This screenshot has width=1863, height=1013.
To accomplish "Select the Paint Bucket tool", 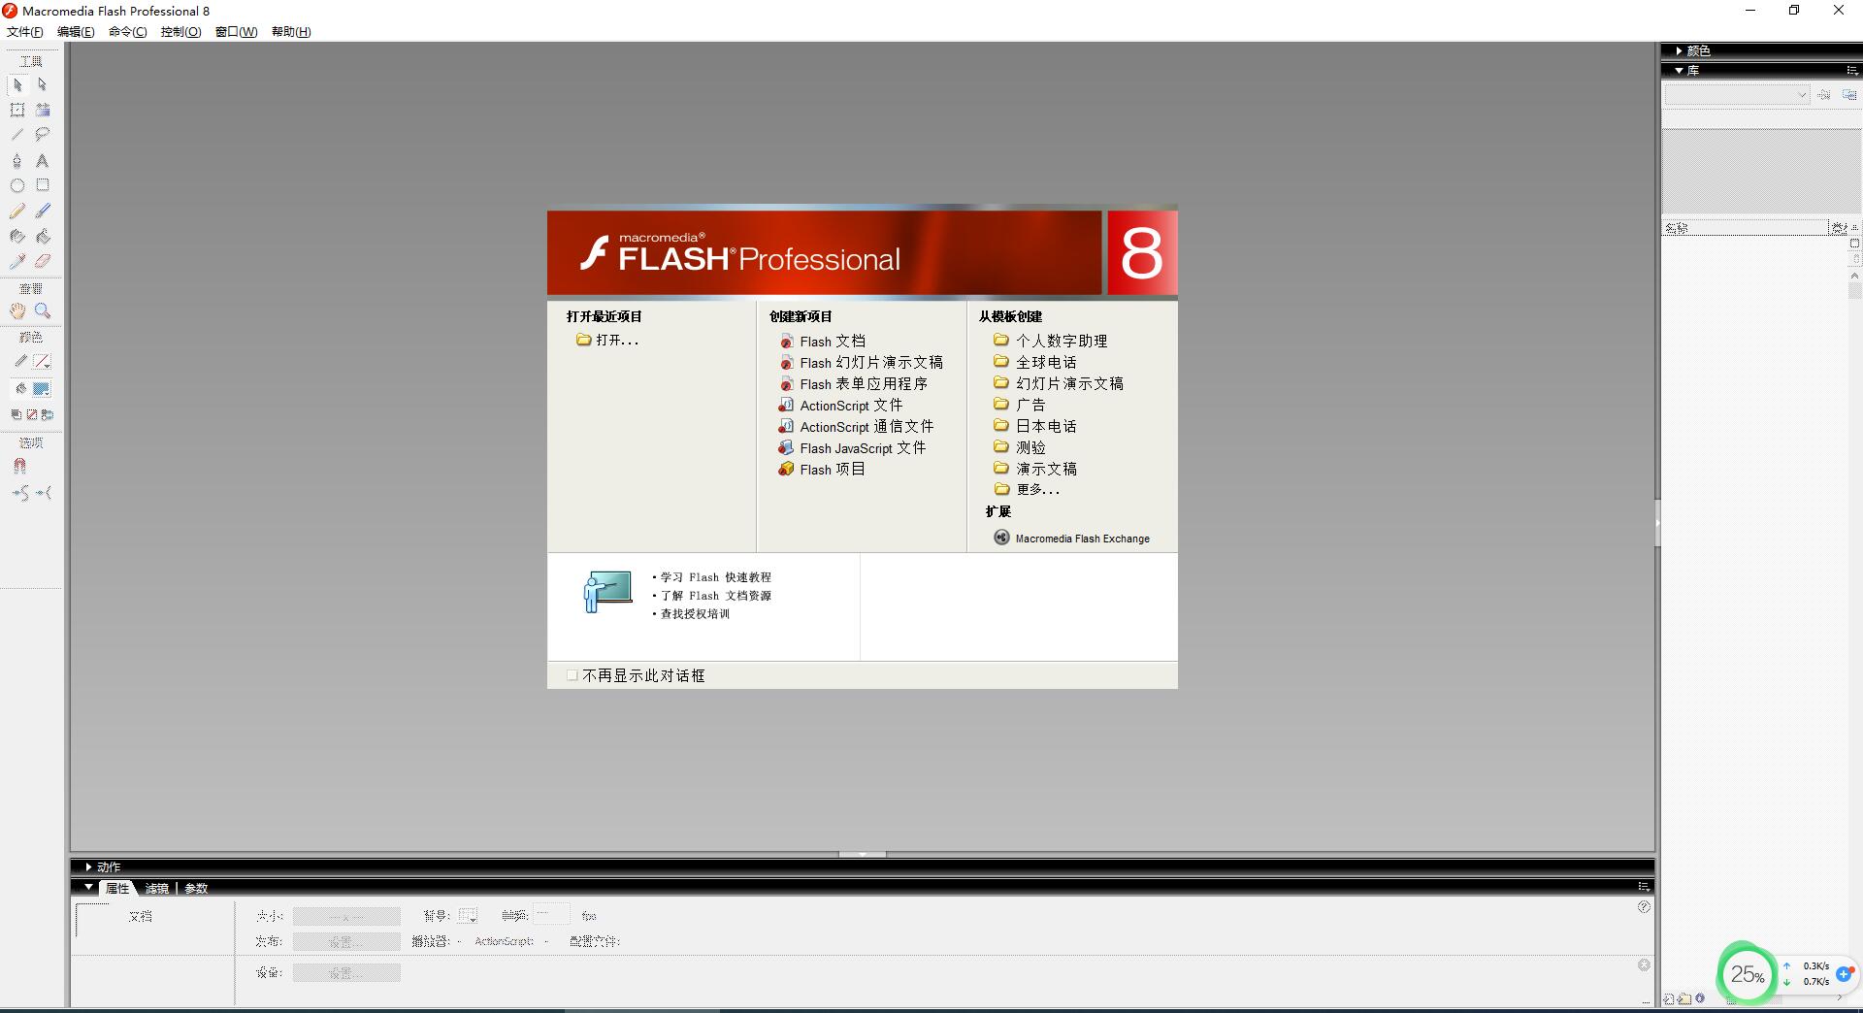I will (43, 236).
